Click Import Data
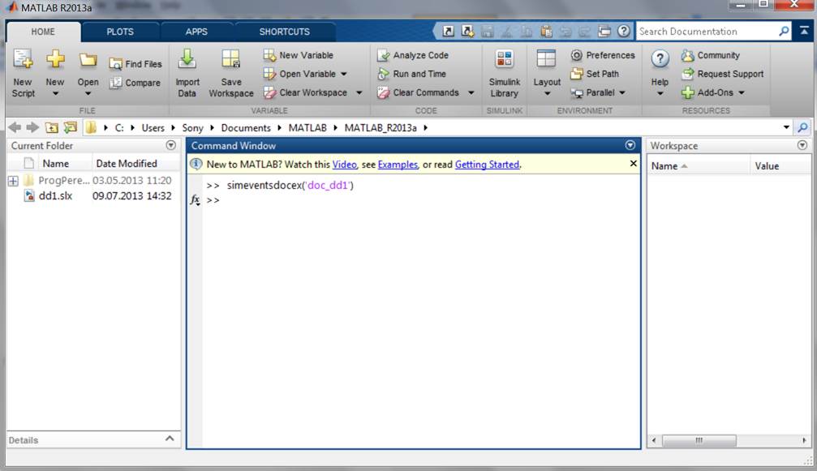 (187, 74)
